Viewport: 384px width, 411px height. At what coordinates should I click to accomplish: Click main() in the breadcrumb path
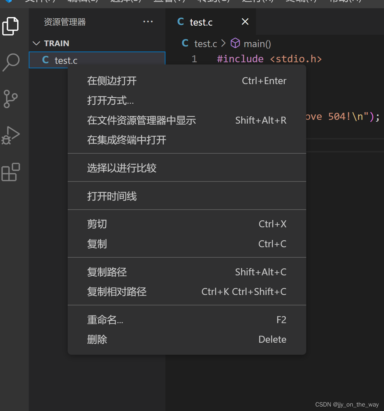(x=257, y=44)
